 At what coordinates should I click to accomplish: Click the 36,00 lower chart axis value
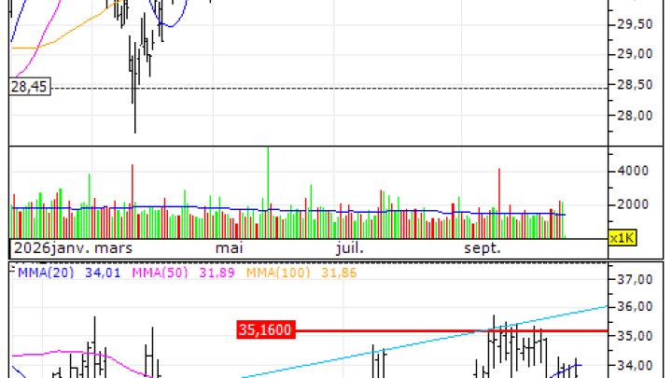tap(635, 306)
